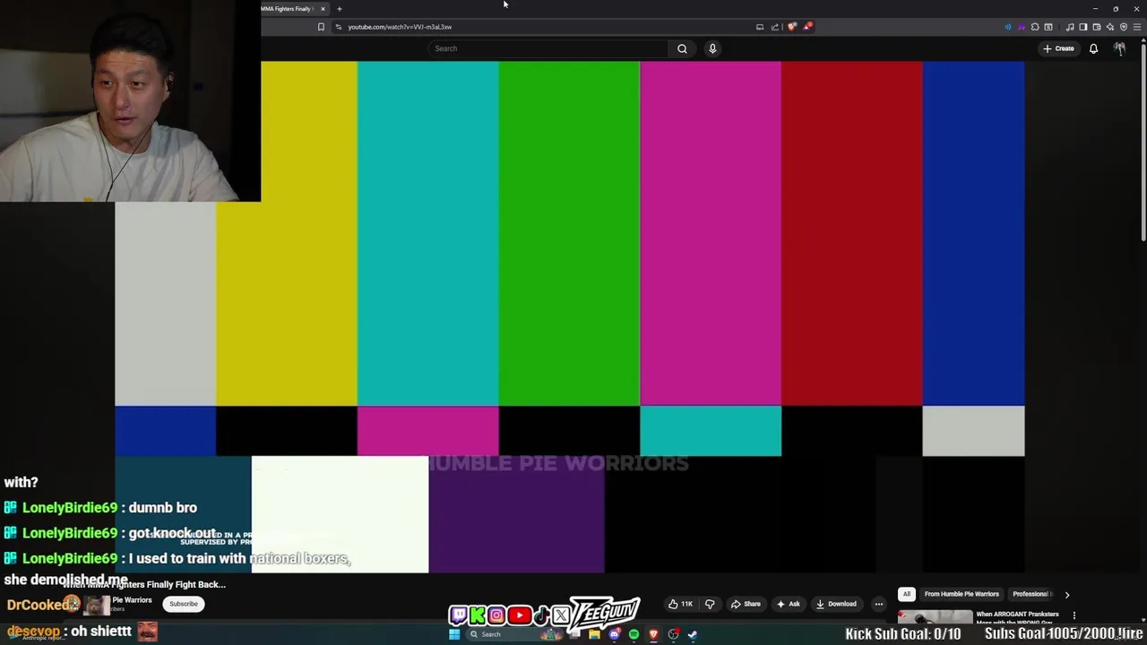
Task: Select the From Humble Pie Warriors chip
Action: [962, 594]
